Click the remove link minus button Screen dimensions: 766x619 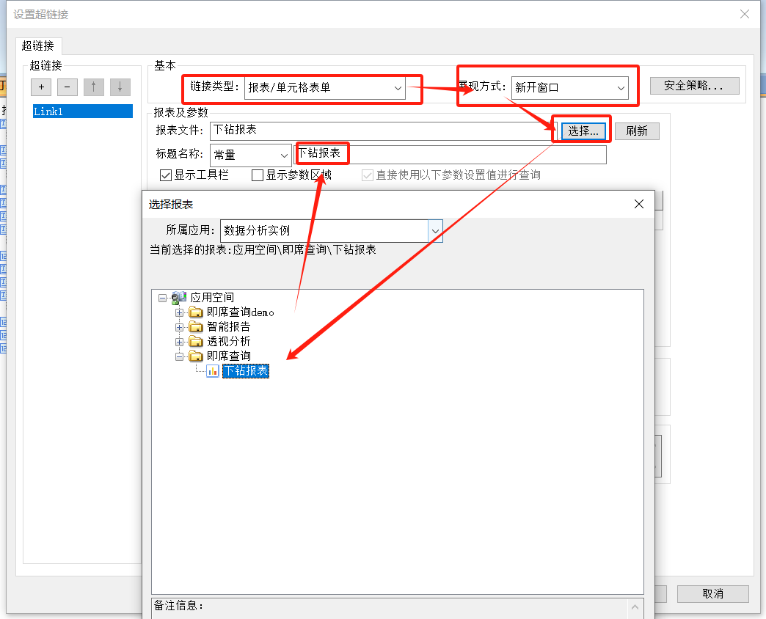68,87
